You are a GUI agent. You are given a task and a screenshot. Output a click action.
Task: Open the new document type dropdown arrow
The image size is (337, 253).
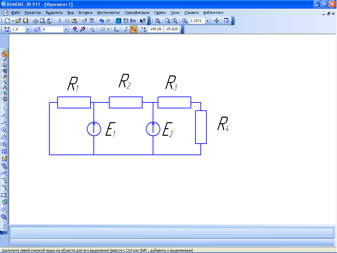(13, 21)
